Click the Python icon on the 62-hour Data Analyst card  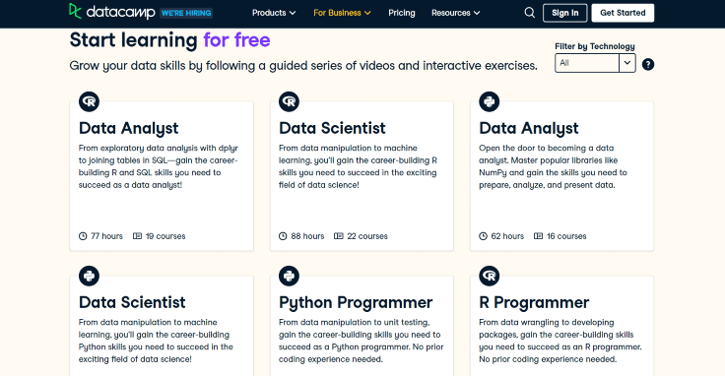490,101
